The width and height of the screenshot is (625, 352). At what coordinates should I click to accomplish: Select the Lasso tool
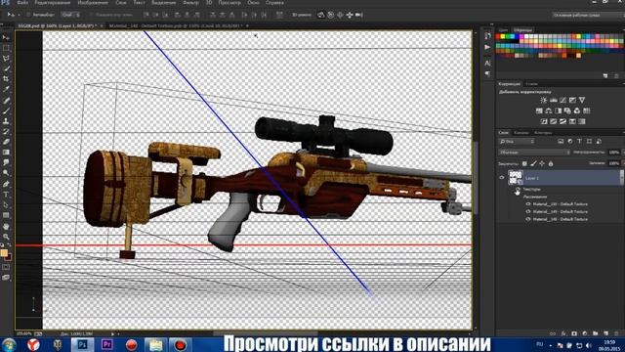click(6, 59)
